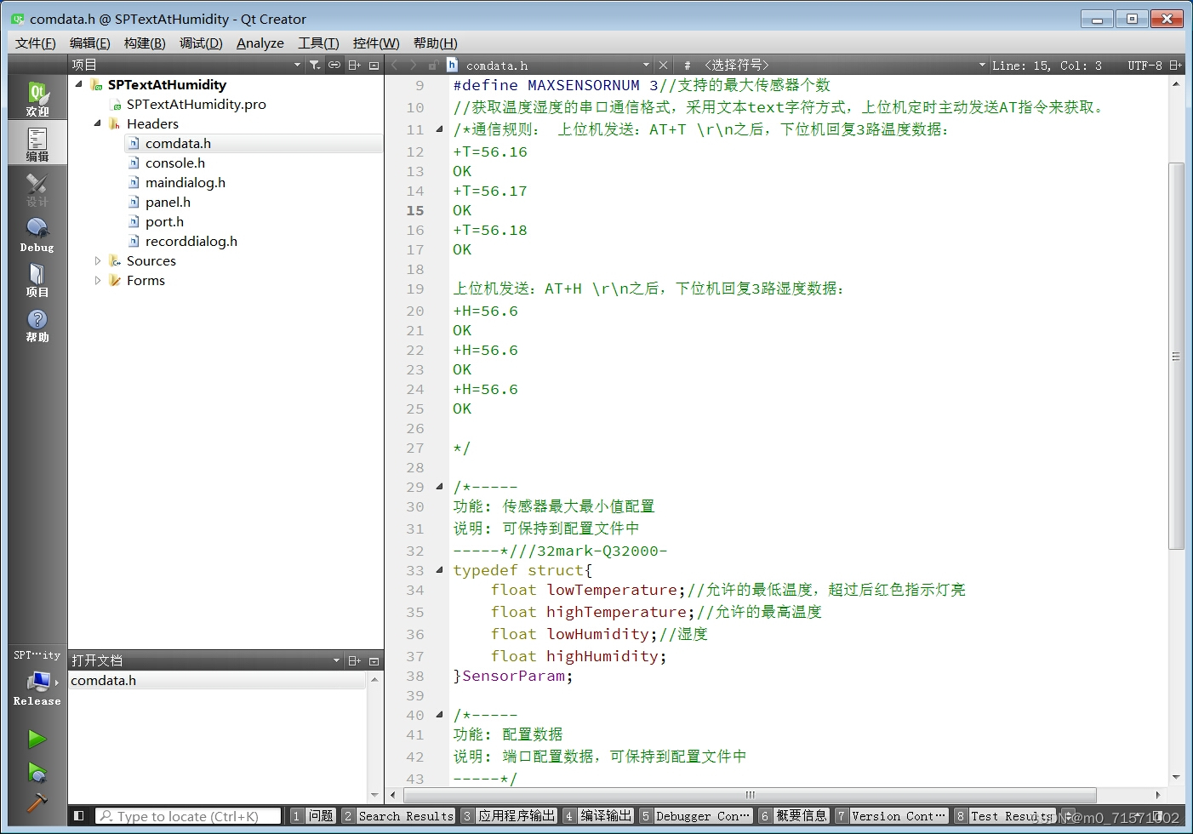1193x834 pixels.
Task: Open Compile Output (编译输出) pane
Action: [598, 815]
